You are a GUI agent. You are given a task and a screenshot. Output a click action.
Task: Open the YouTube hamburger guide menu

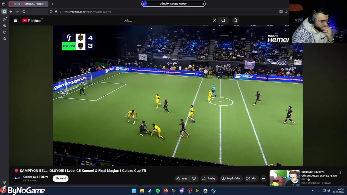(16, 20)
